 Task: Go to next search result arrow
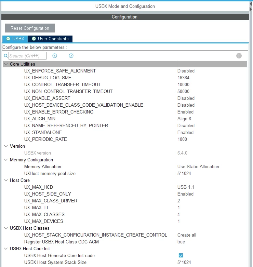coord(71,56)
